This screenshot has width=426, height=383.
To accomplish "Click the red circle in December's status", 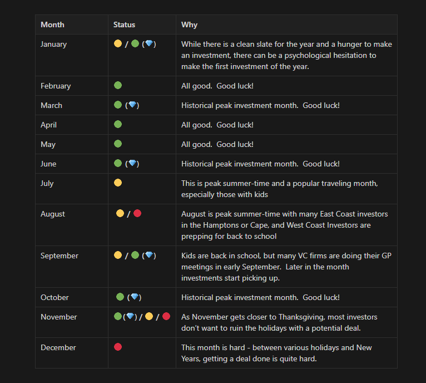I will point(118,347).
